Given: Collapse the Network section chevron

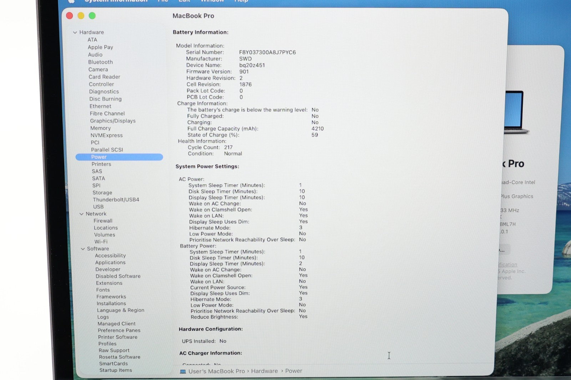Looking at the screenshot, I should point(81,214).
